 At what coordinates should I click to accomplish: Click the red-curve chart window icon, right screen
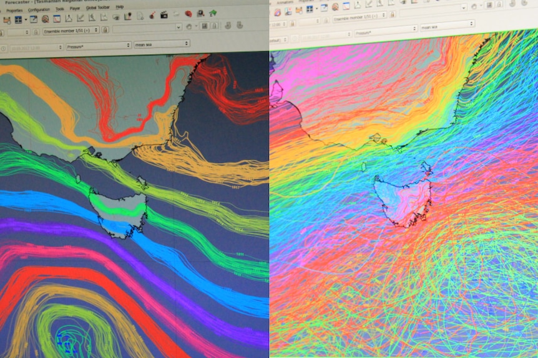(x=346, y=6)
